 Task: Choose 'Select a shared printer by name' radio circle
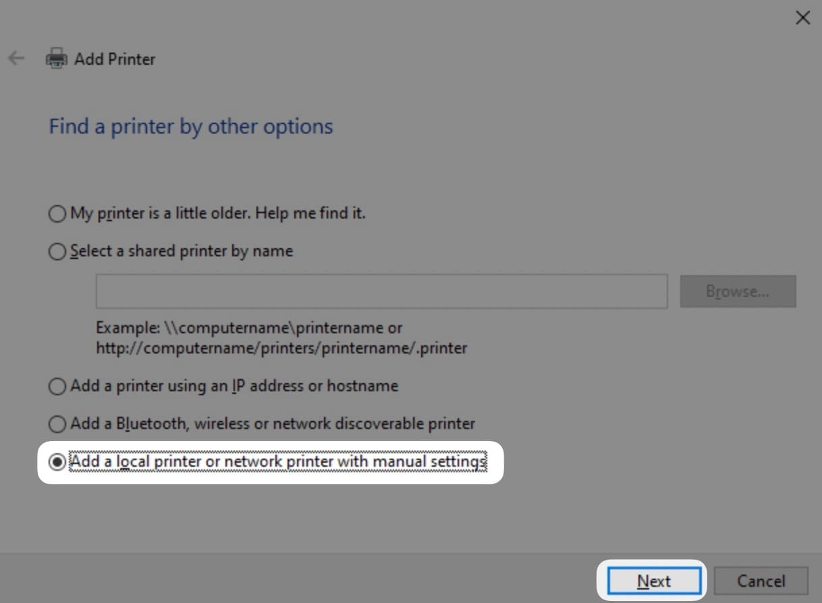pos(58,252)
